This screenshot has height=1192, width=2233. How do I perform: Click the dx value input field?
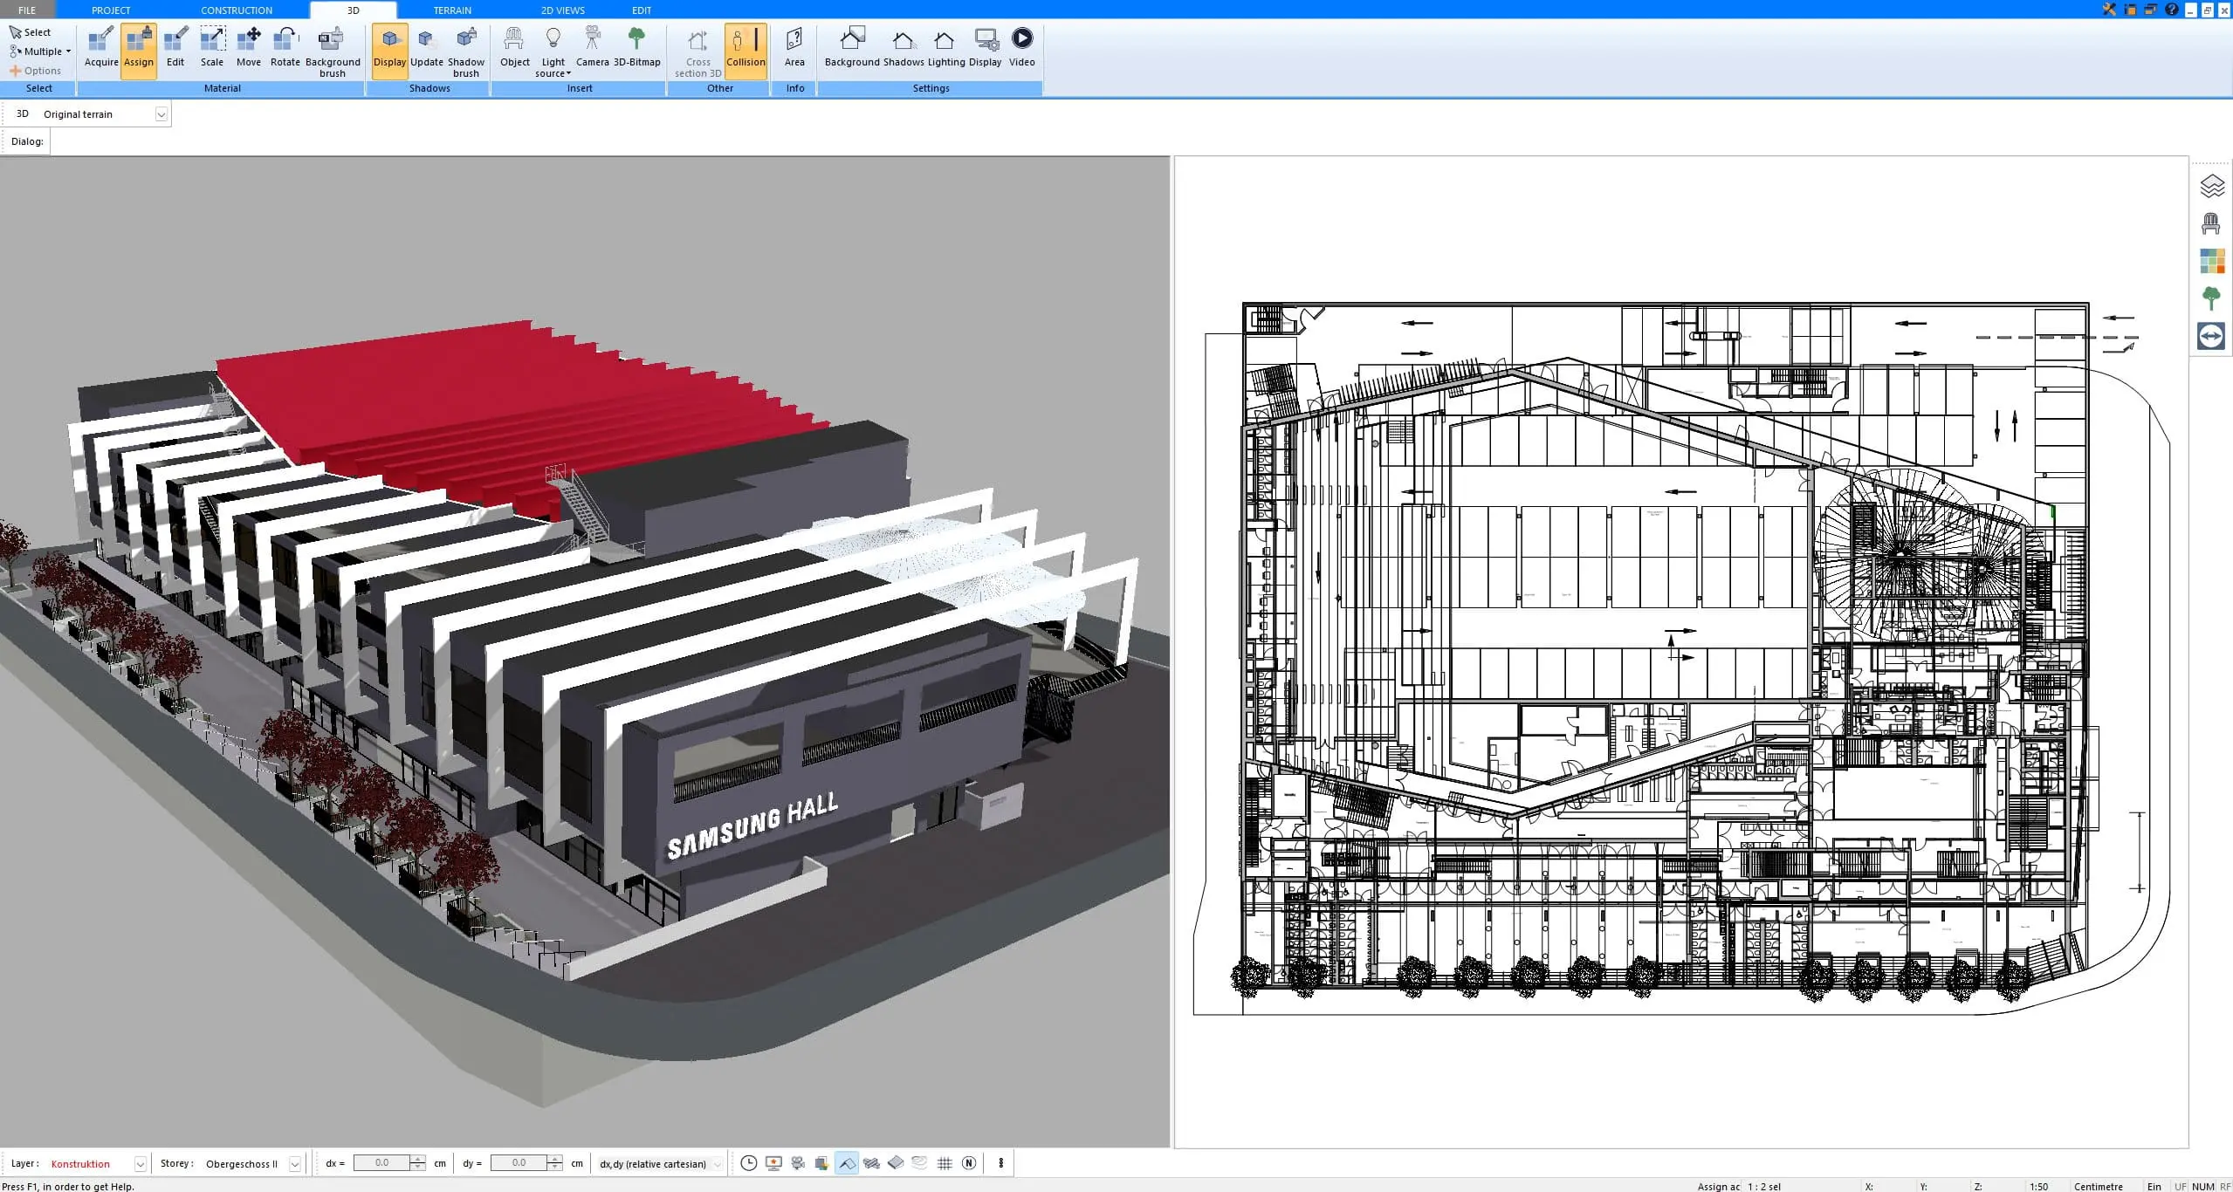pyautogui.click(x=382, y=1163)
